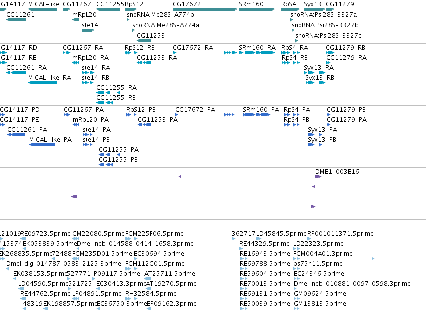Open the CG17672 gene label
Image resolution: width=426 pixels, height=311 pixels.
tap(187, 4)
